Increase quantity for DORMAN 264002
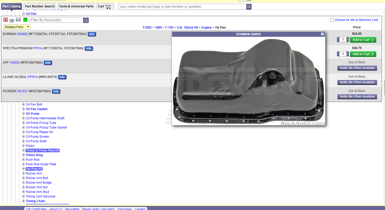385x210 pixels. click(x=348, y=40)
